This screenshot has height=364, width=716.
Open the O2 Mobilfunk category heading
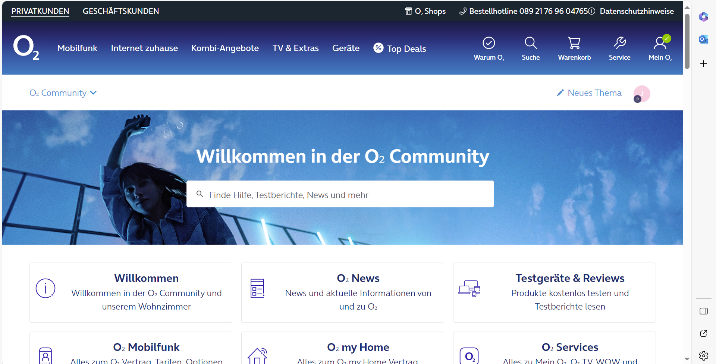(x=146, y=347)
